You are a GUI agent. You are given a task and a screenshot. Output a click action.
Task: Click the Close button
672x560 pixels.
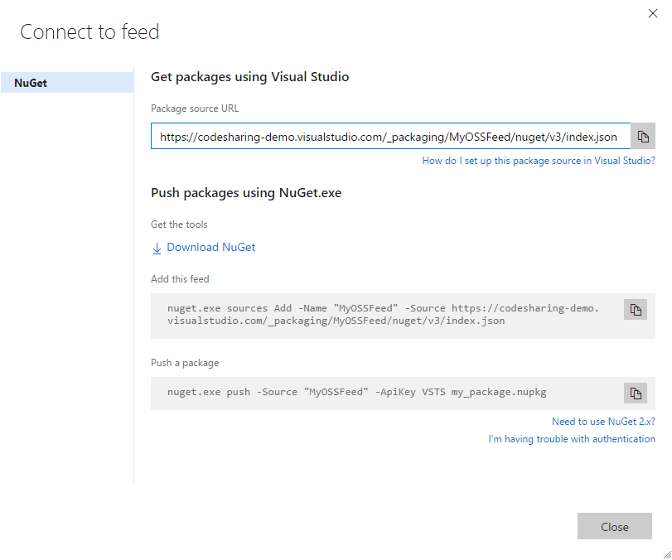coord(615,526)
